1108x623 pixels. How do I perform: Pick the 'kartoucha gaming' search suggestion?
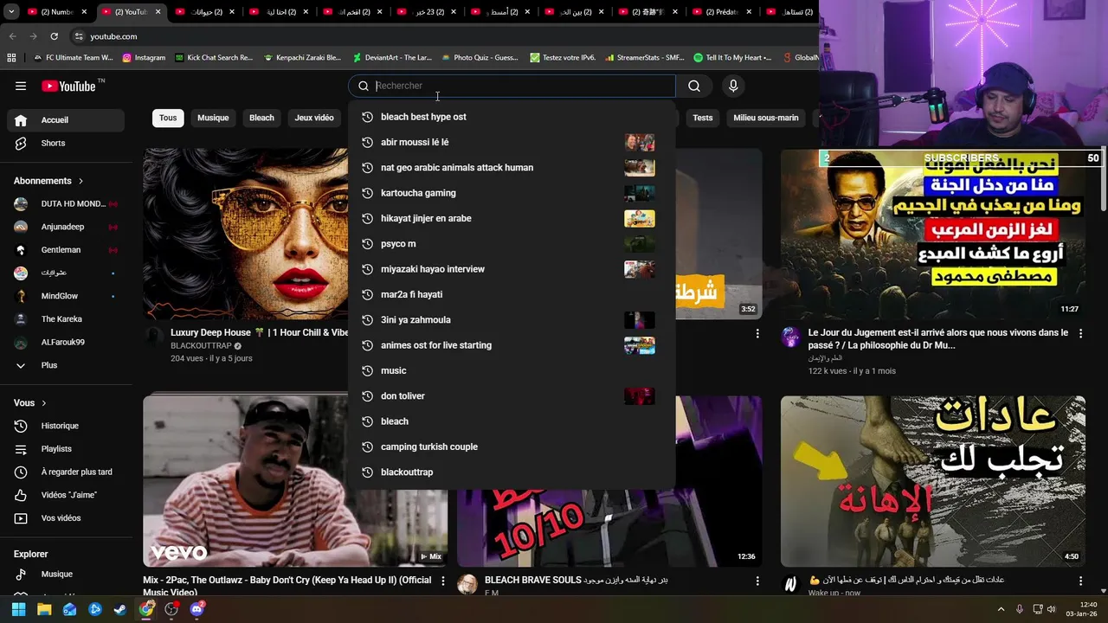(x=512, y=193)
